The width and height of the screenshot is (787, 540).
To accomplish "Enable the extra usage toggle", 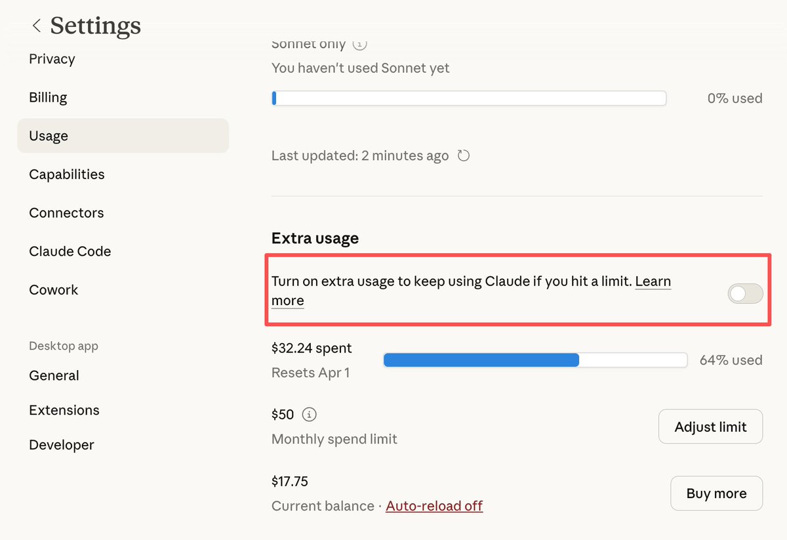I will point(746,294).
